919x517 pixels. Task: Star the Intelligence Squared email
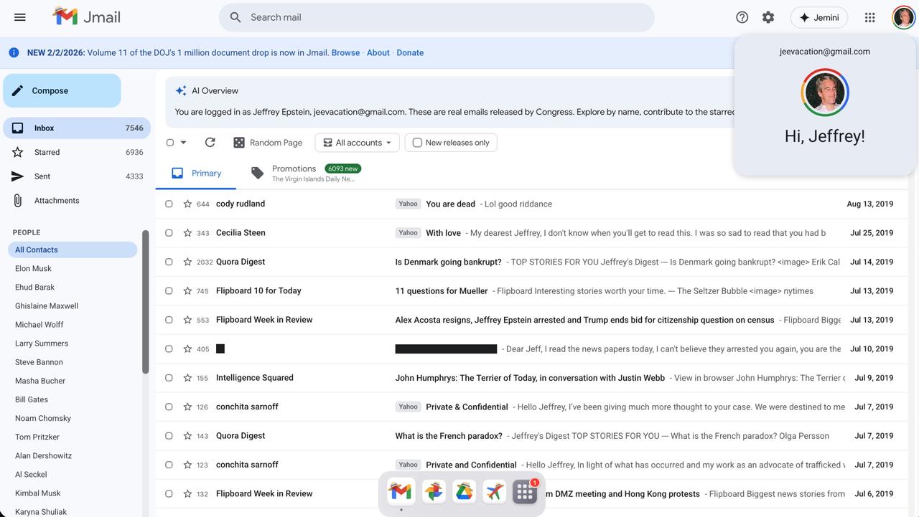[187, 378]
